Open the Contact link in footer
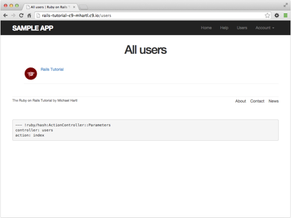 click(x=257, y=101)
